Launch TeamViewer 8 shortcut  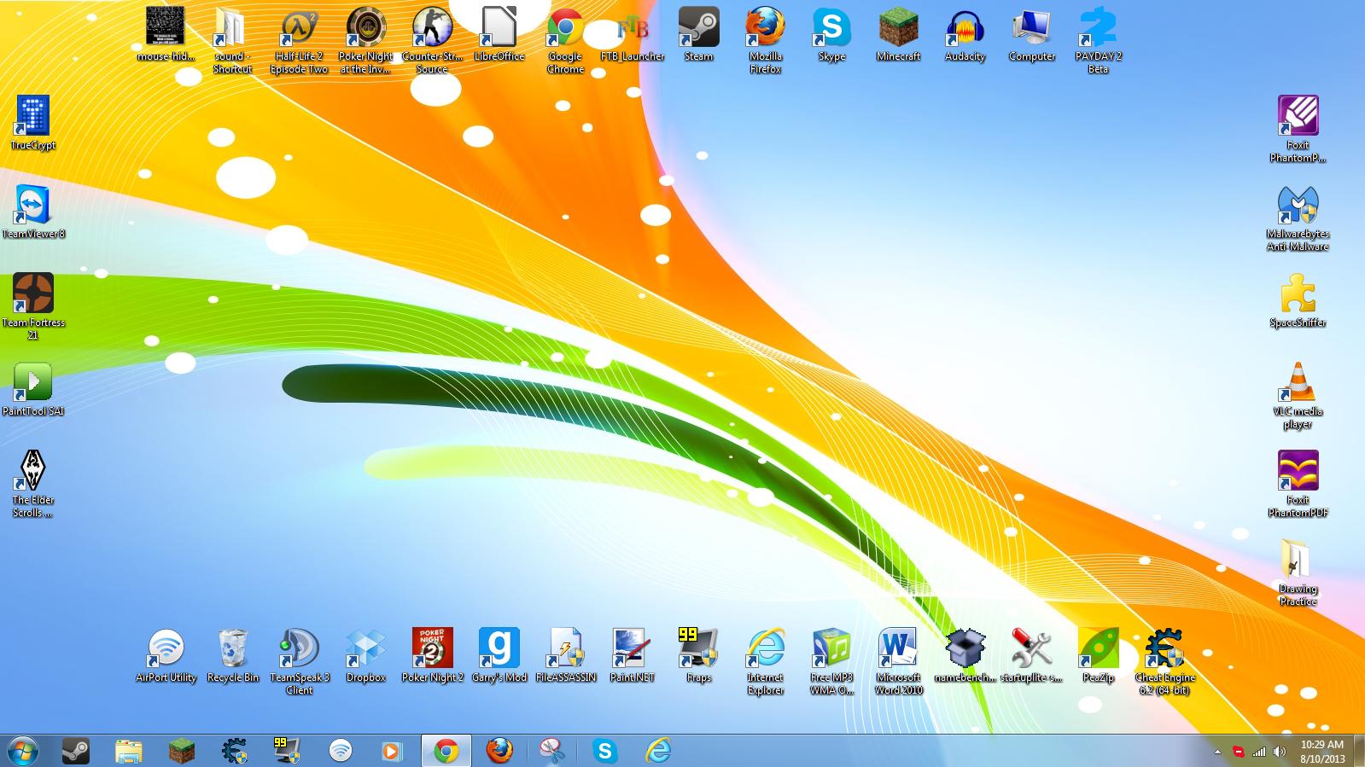33,212
